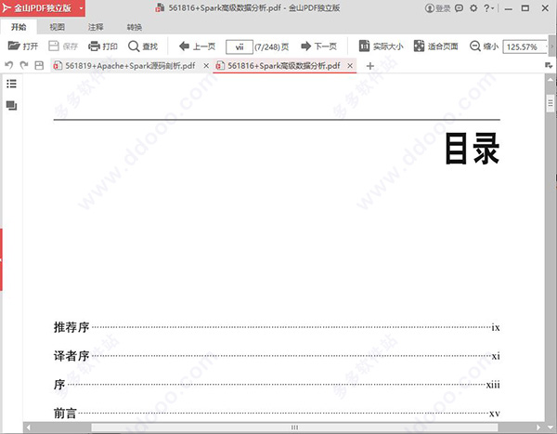The image size is (557, 434).
Task: Click the (7/248) page count text
Action: (271, 46)
